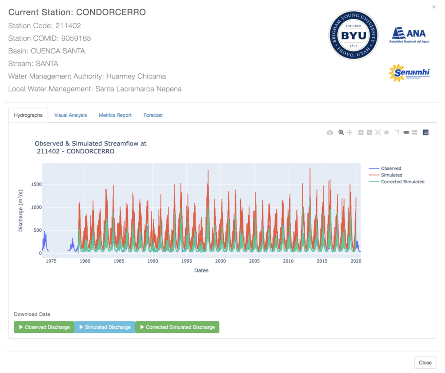The width and height of the screenshot is (445, 373).
Task: Toggle Observed series in chart legend
Action: 391,168
